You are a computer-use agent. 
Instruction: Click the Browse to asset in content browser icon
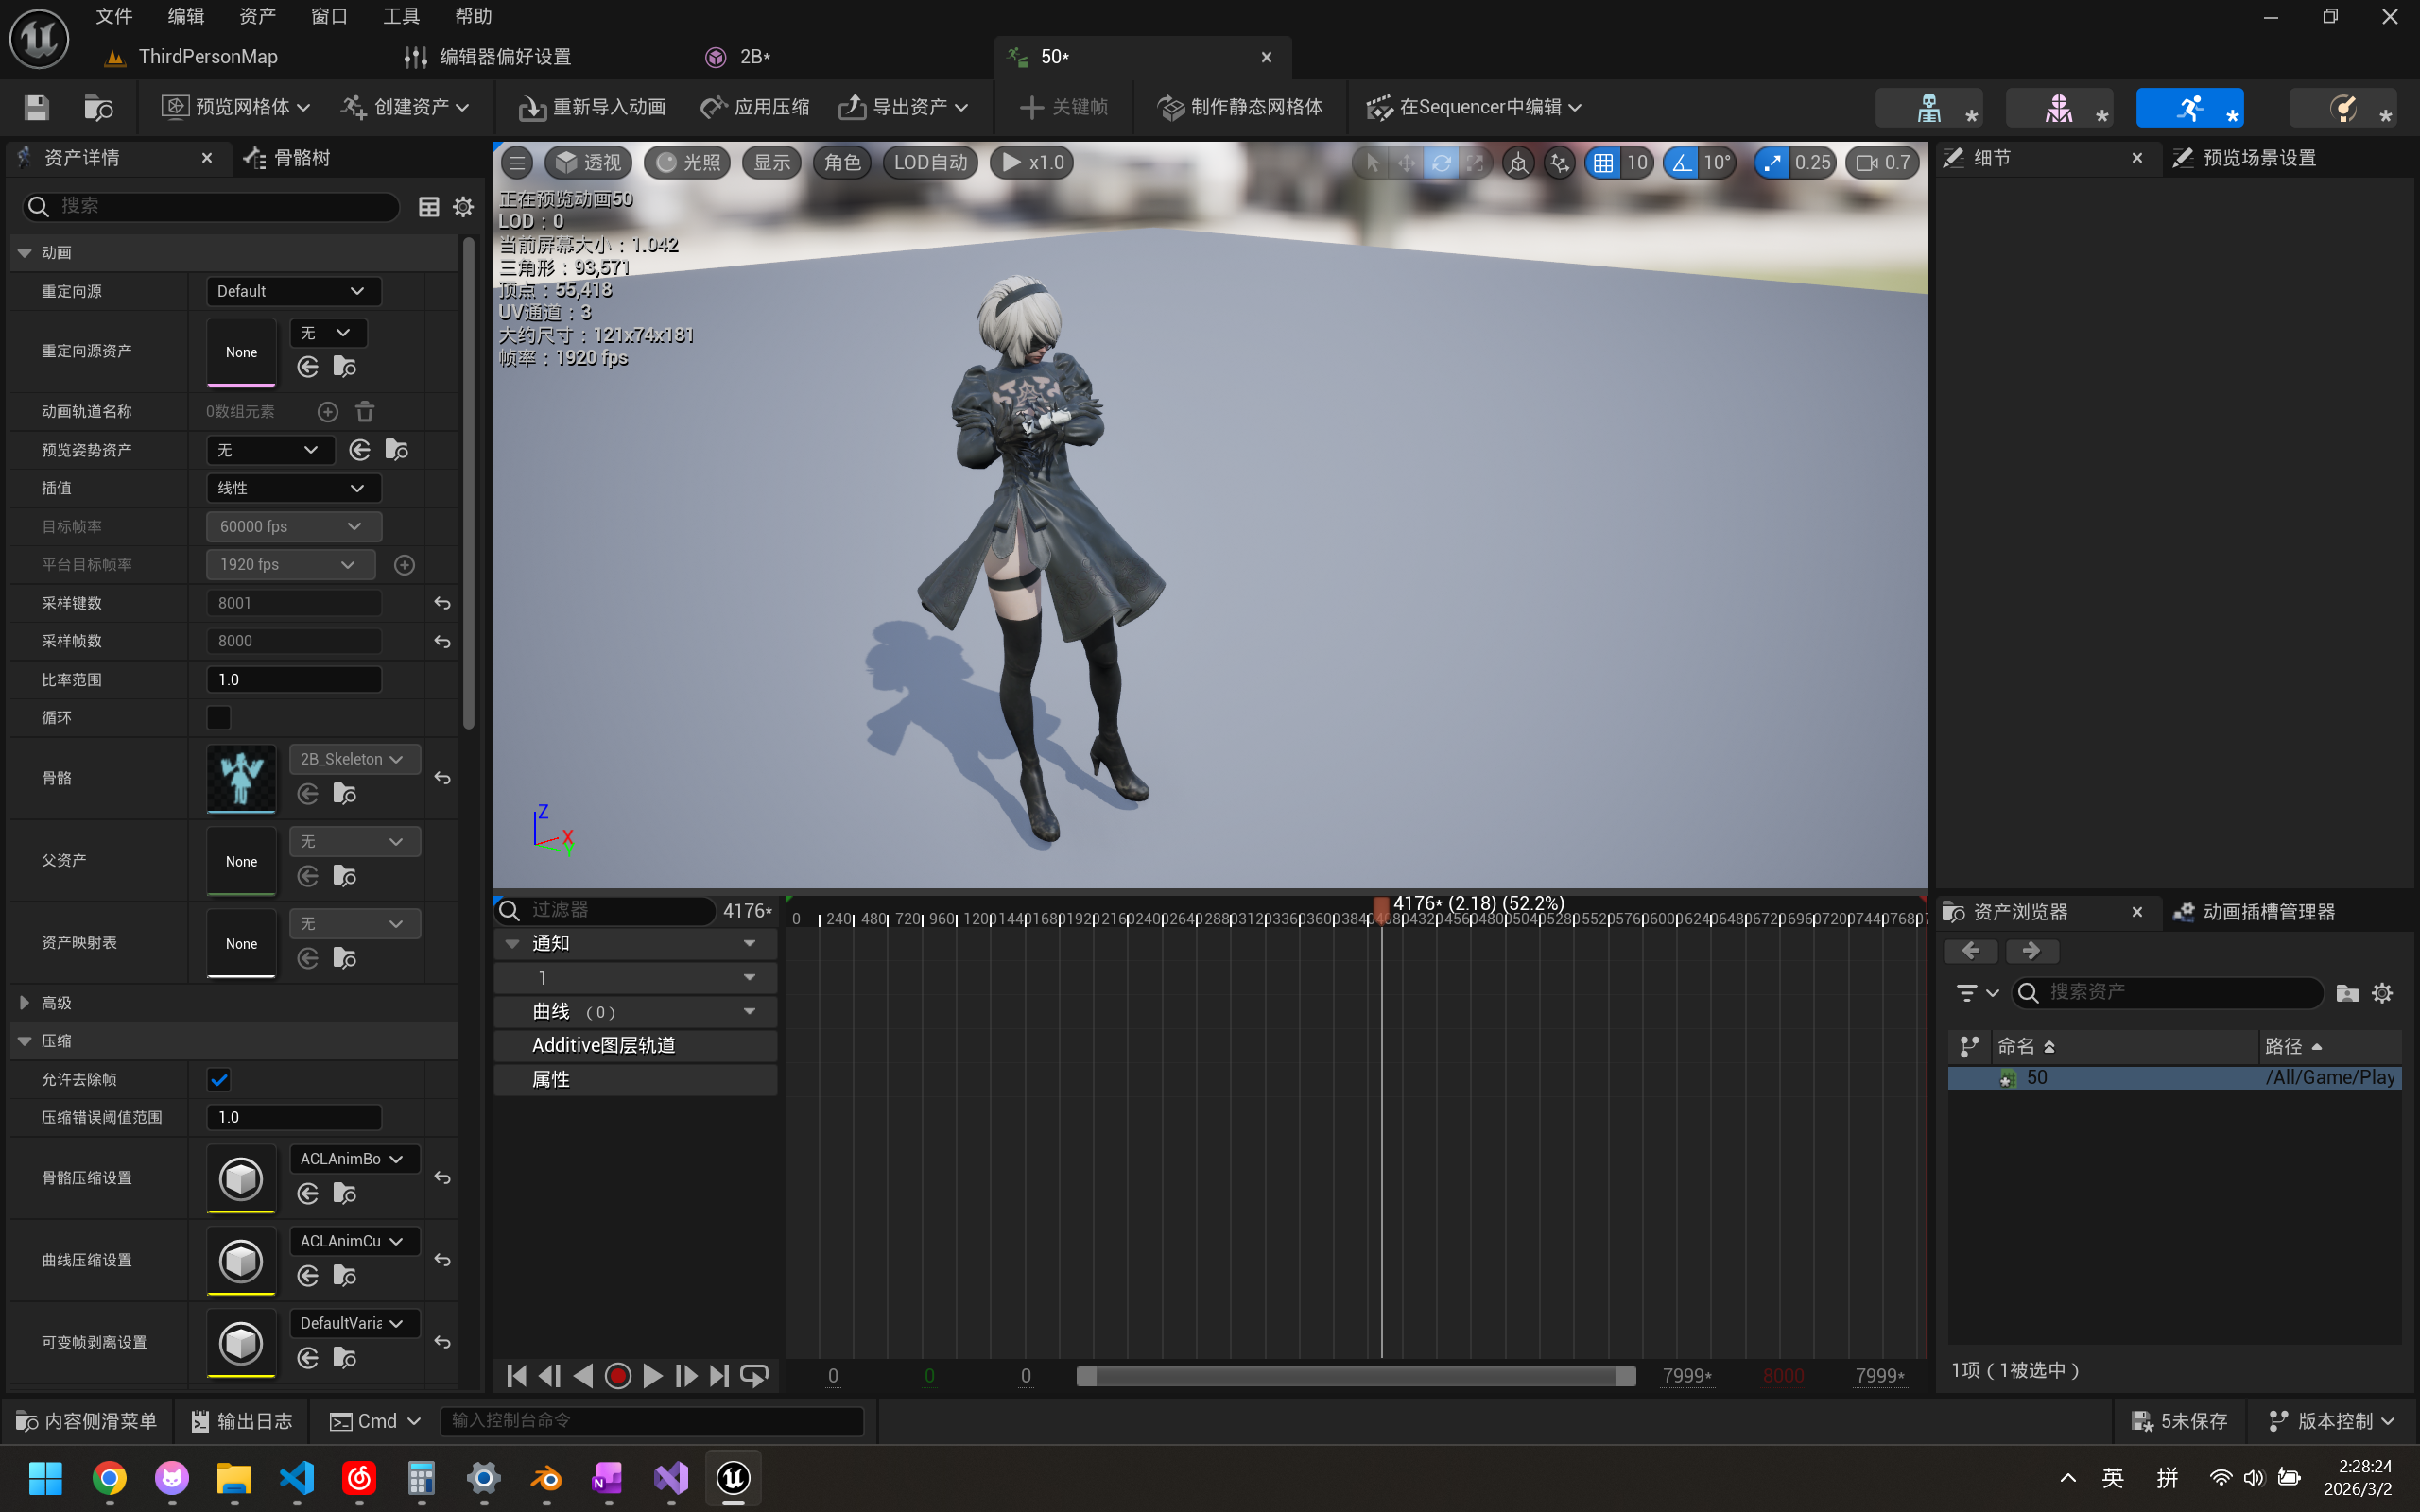tap(98, 107)
